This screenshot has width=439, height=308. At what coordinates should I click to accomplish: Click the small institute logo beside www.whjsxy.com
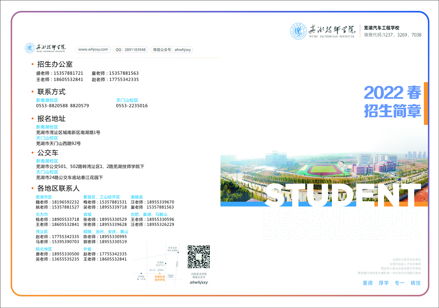click(x=45, y=48)
